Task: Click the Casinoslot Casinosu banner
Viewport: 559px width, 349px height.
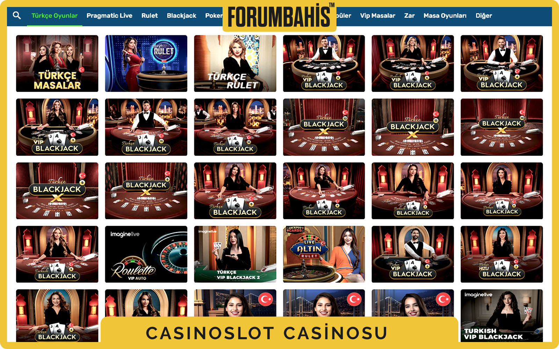Action: click(x=279, y=332)
